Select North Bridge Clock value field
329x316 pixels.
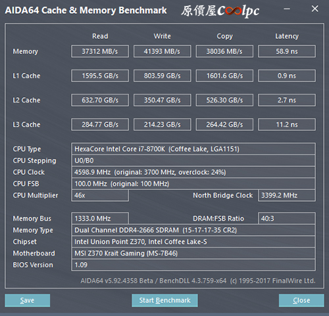point(287,195)
